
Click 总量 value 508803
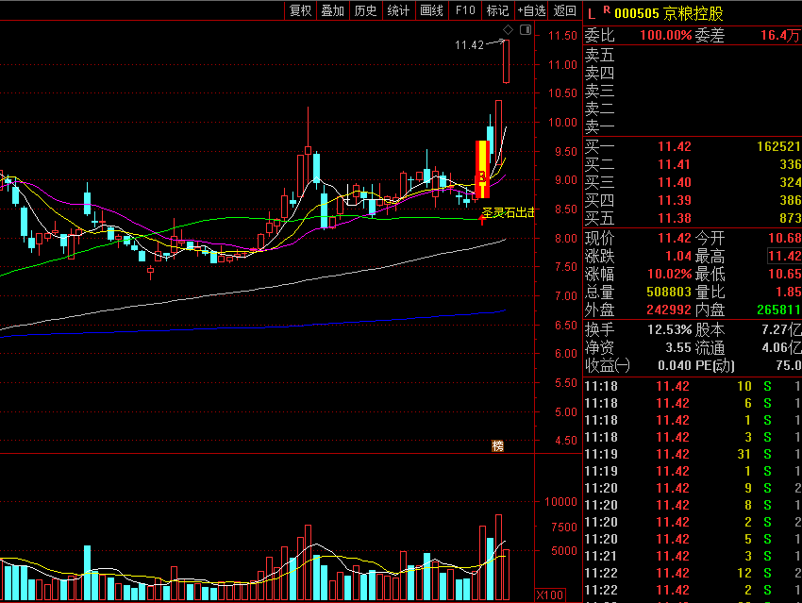669,292
